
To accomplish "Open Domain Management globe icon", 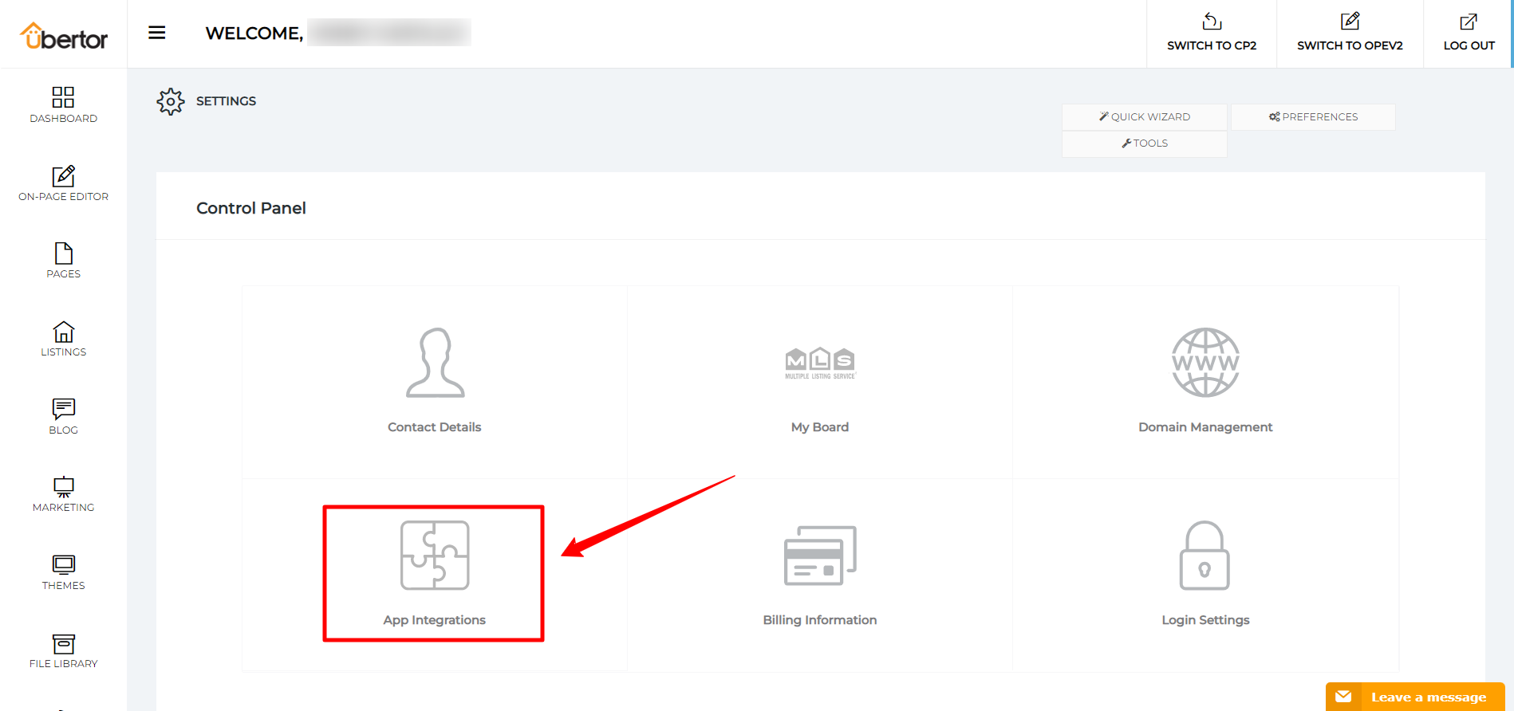I will [x=1205, y=363].
